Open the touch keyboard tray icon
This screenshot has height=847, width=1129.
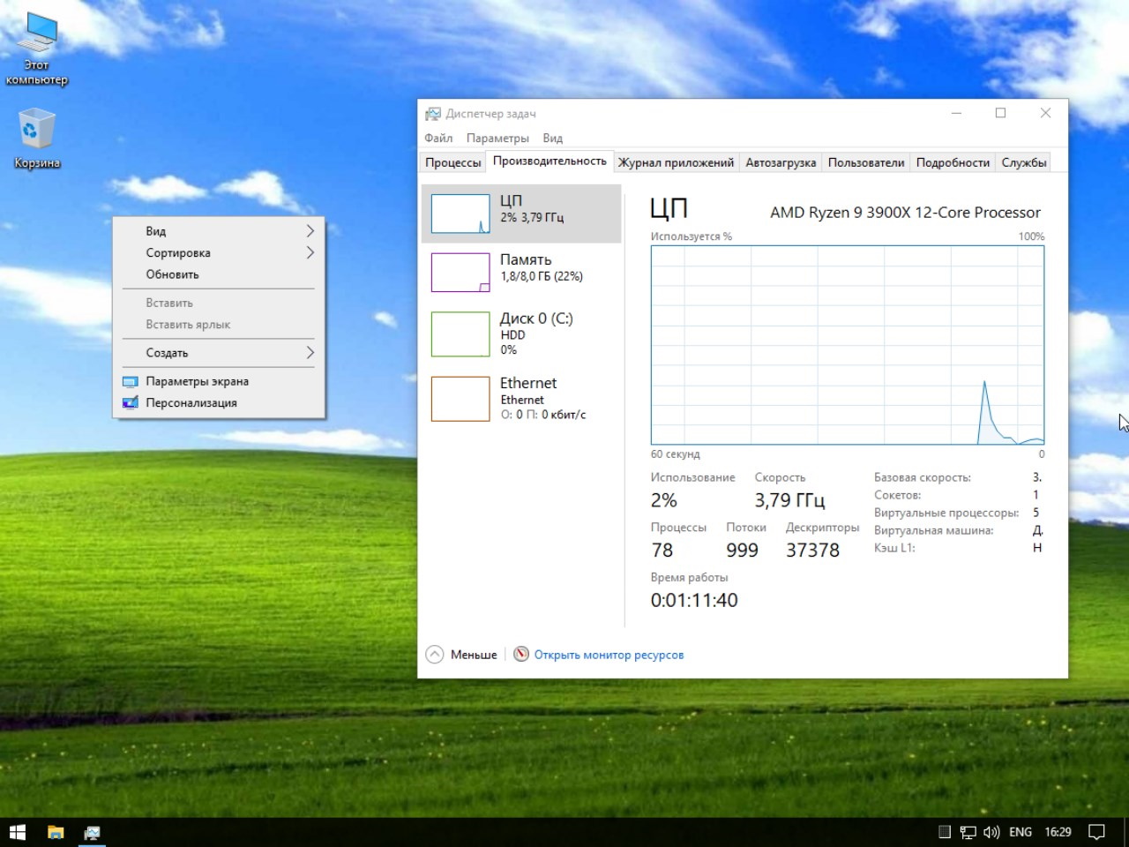pyautogui.click(x=944, y=832)
